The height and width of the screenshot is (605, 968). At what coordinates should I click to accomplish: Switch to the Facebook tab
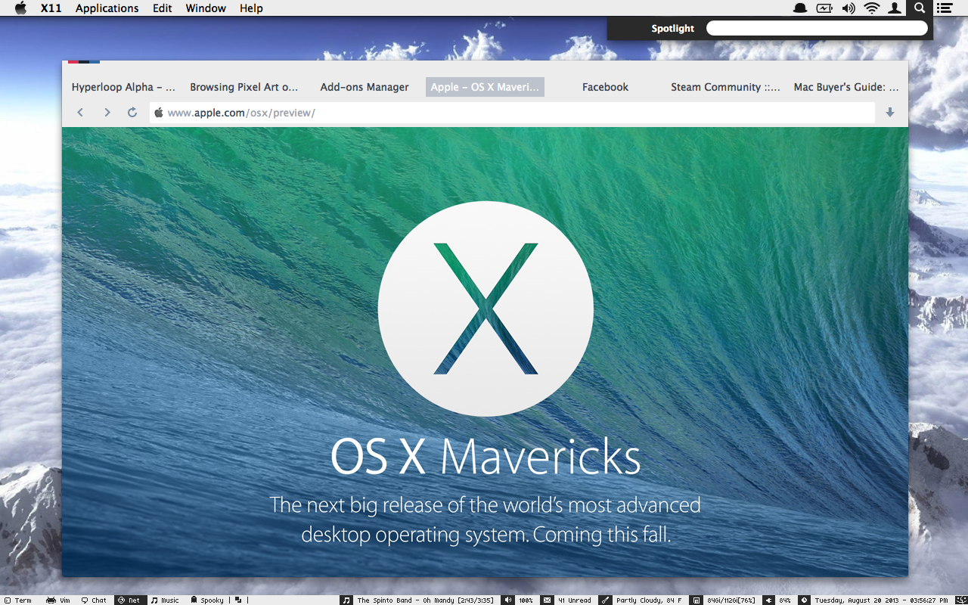605,87
